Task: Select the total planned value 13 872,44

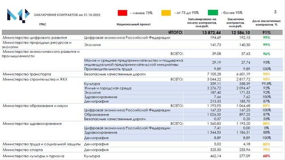Action: click(x=212, y=32)
